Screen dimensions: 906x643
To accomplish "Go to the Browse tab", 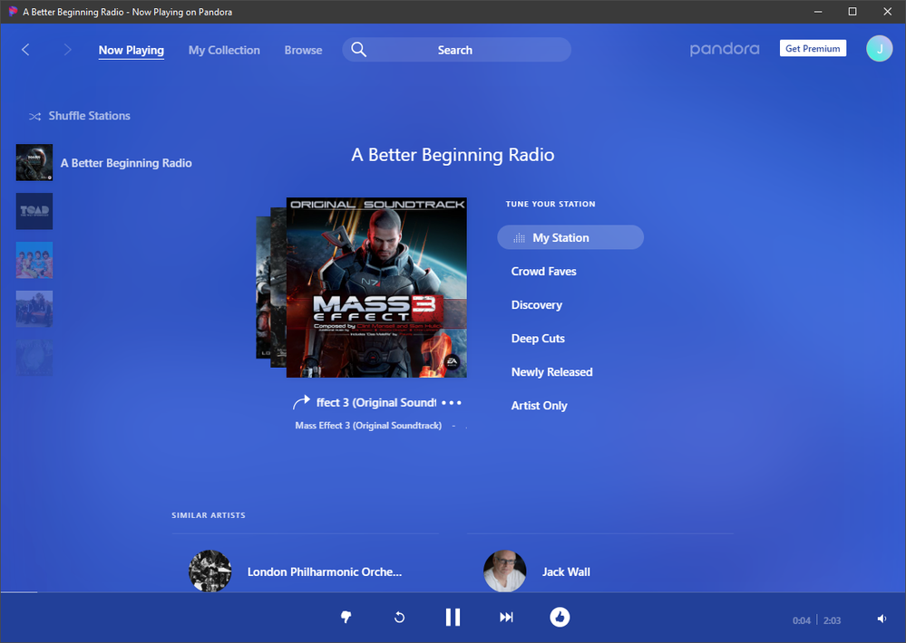I will pos(303,51).
